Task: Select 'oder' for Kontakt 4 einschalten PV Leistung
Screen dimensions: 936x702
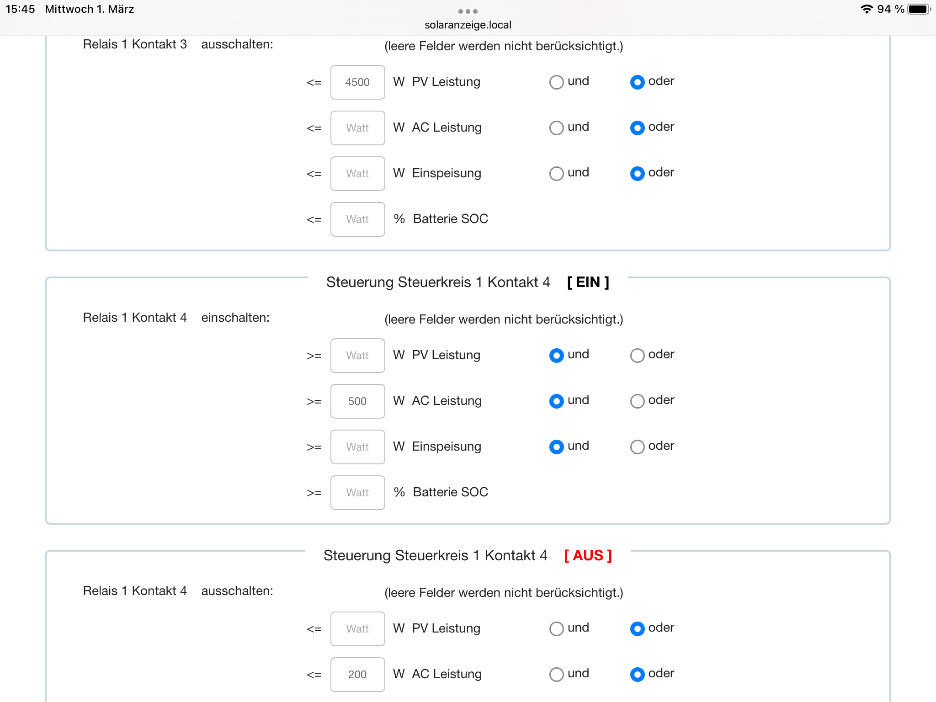Action: pos(637,356)
